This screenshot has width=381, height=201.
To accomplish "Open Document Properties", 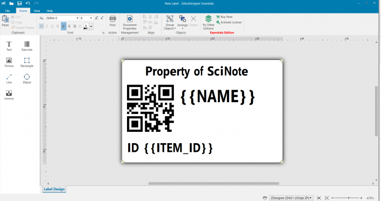I will point(130,23).
